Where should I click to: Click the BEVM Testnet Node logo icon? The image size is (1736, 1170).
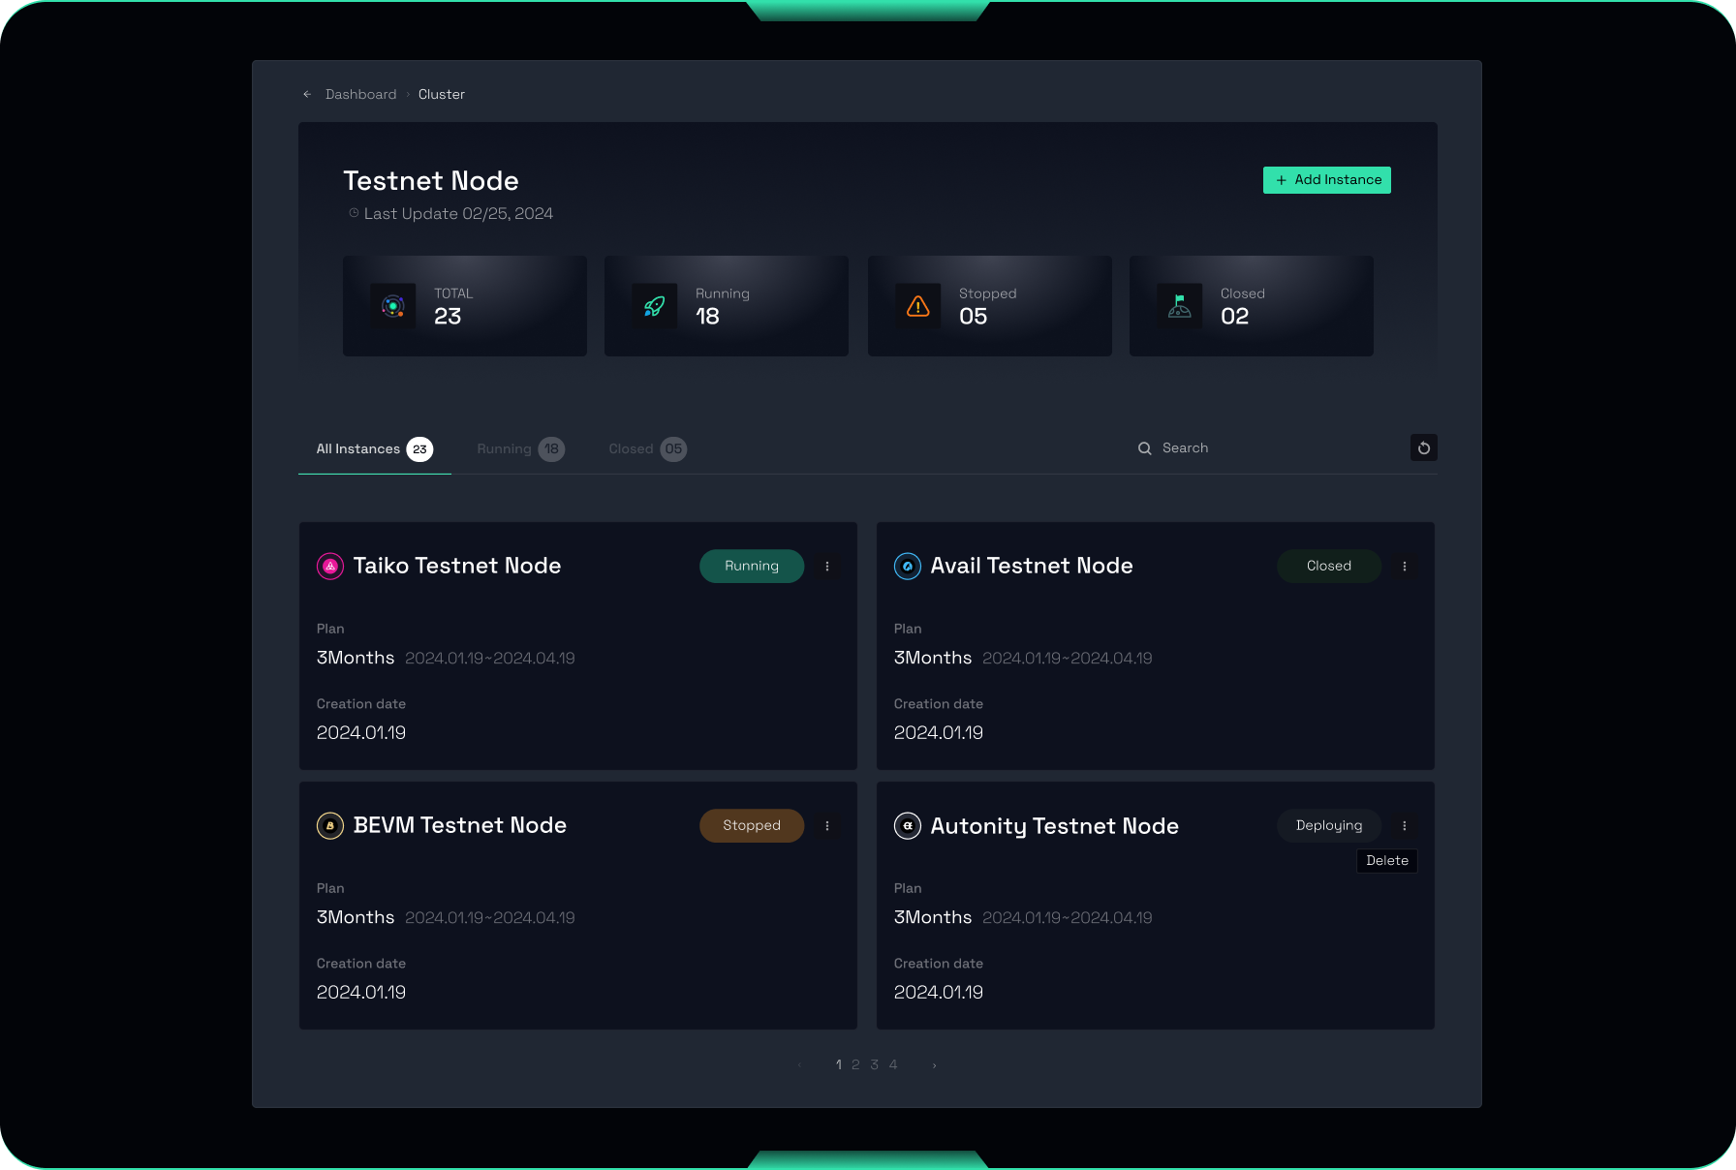coord(330,826)
